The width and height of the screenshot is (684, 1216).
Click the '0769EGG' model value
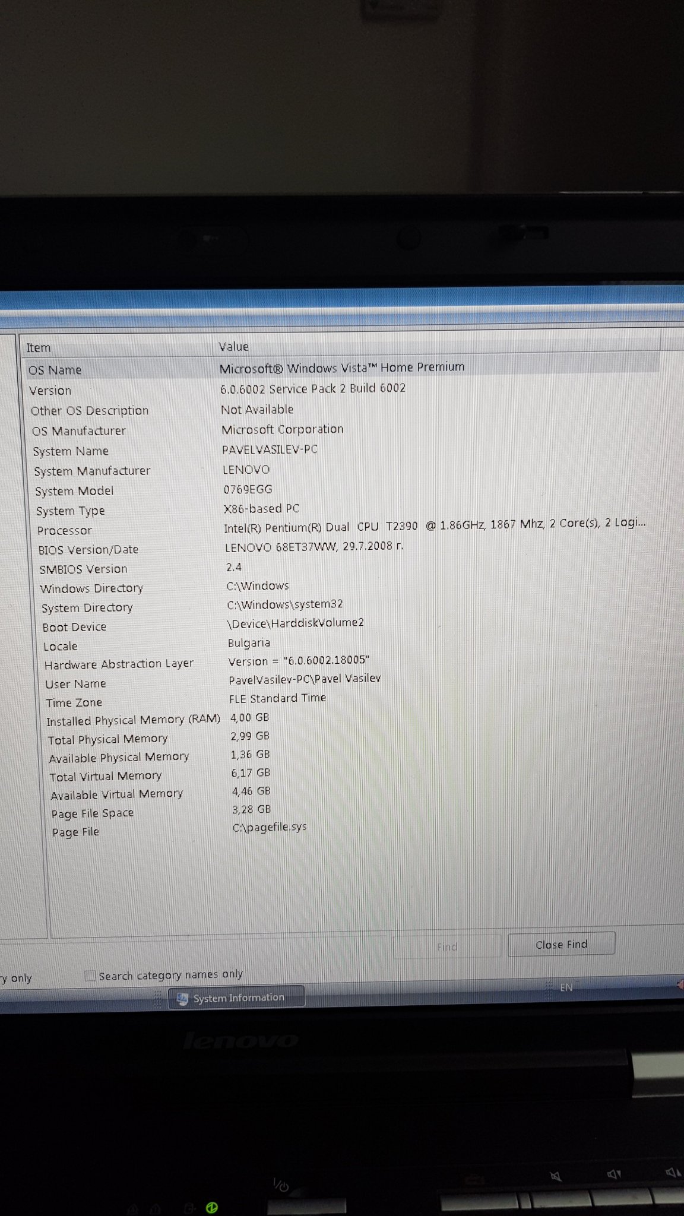248,489
